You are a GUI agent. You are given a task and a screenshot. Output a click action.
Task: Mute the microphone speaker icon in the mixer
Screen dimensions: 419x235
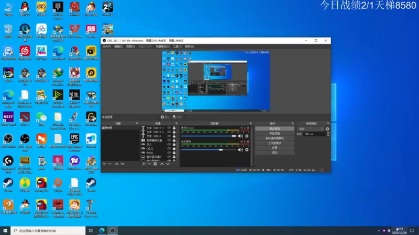[240, 136]
